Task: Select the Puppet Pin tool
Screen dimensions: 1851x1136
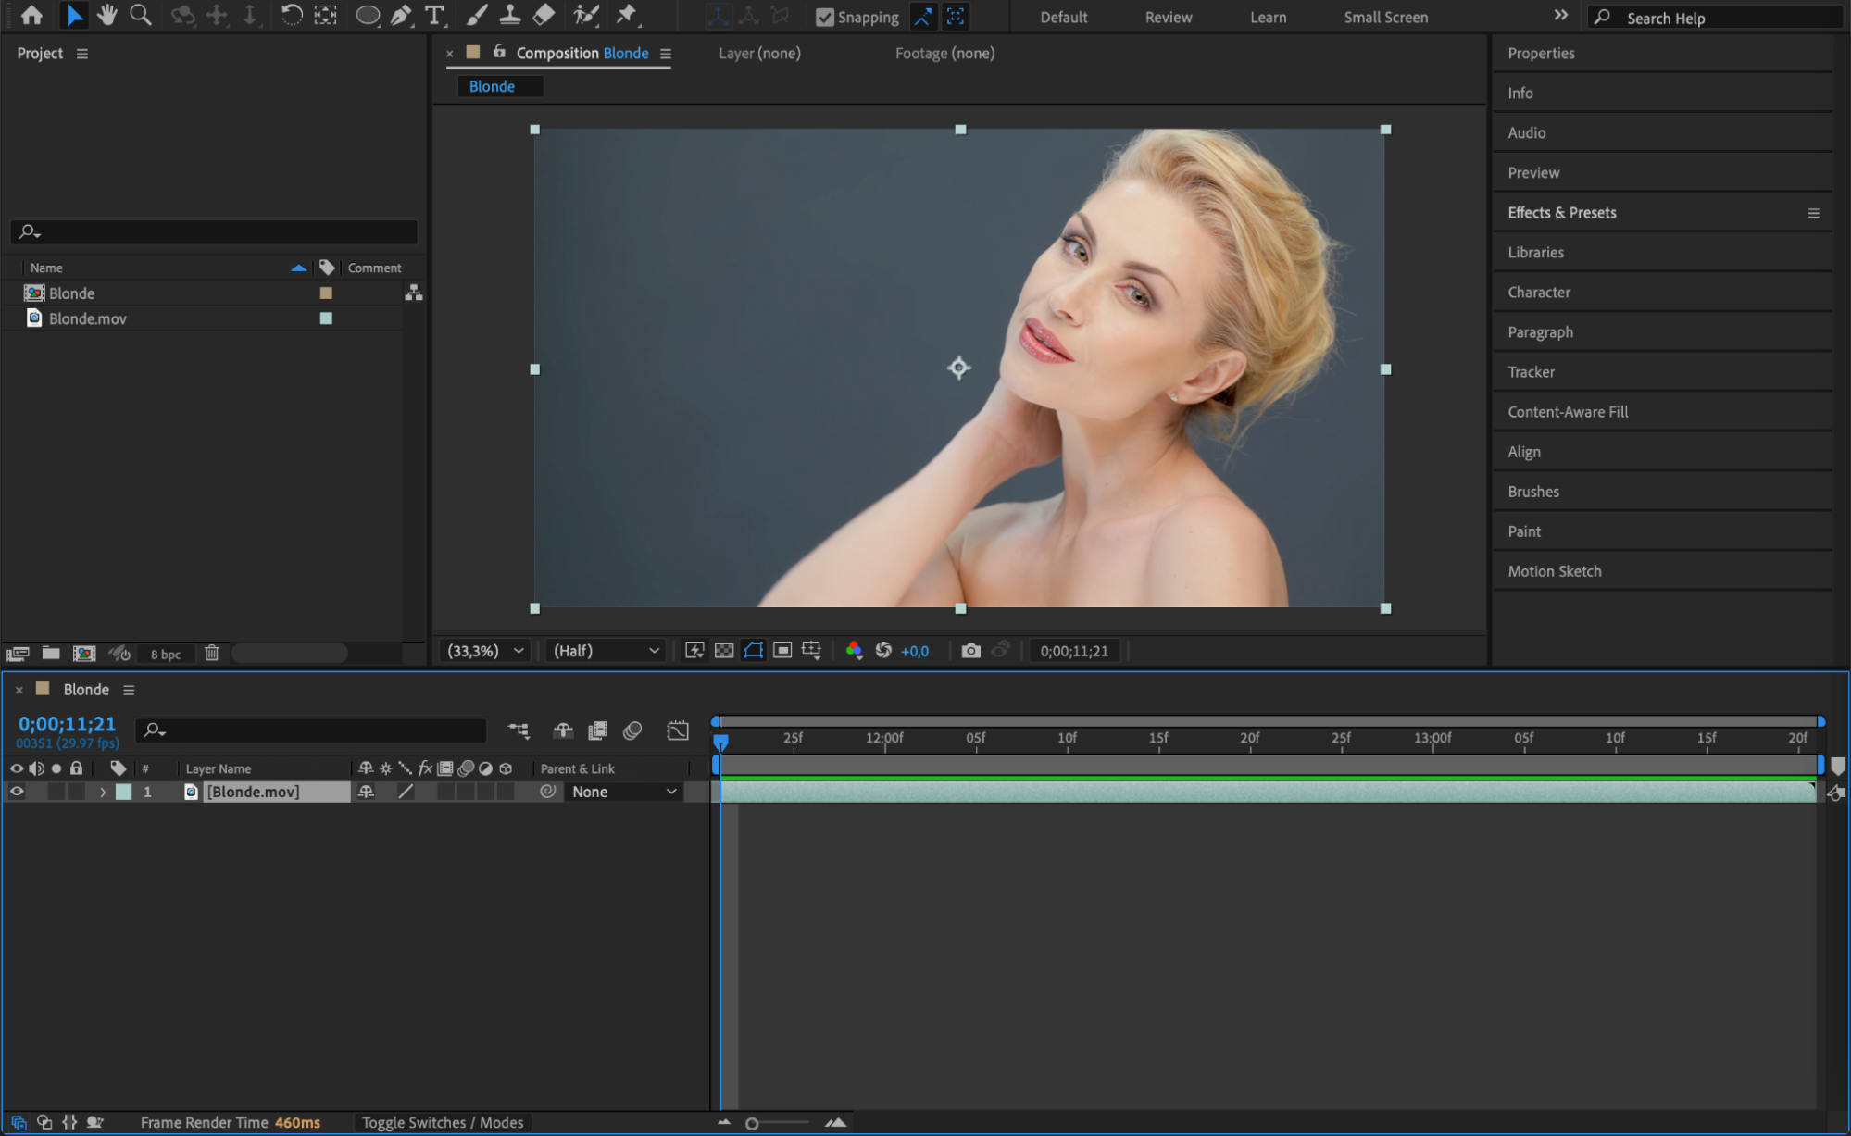Action: 627,15
